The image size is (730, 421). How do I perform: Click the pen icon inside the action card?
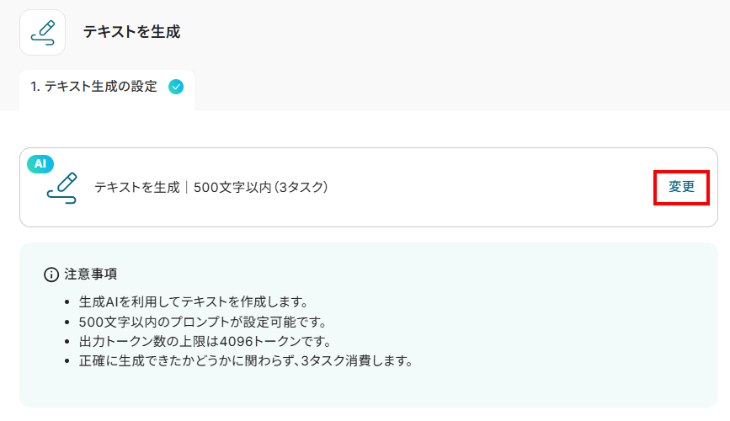tap(62, 188)
